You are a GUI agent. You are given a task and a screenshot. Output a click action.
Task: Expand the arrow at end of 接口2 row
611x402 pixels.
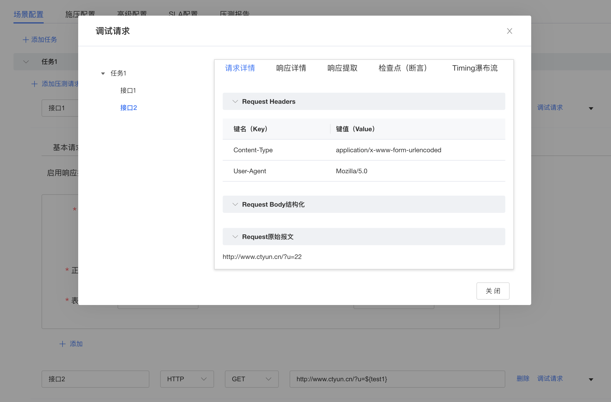point(591,379)
